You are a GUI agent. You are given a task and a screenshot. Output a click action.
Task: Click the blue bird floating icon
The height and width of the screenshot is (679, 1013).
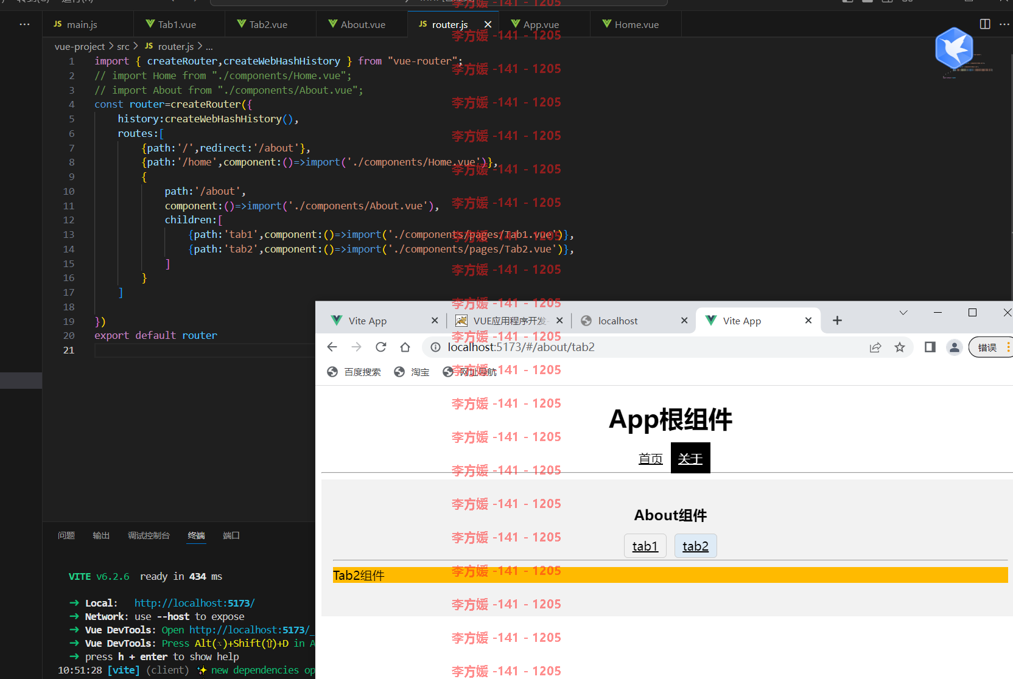954,48
